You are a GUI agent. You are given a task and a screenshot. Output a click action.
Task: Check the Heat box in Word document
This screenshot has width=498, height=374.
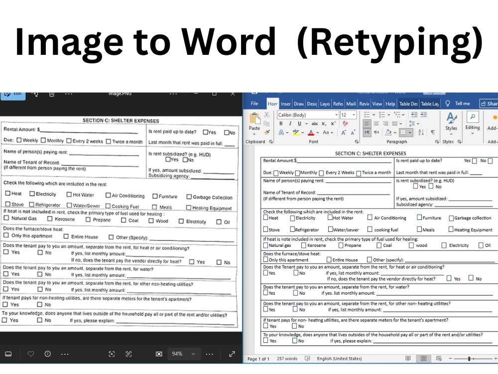coord(265,217)
